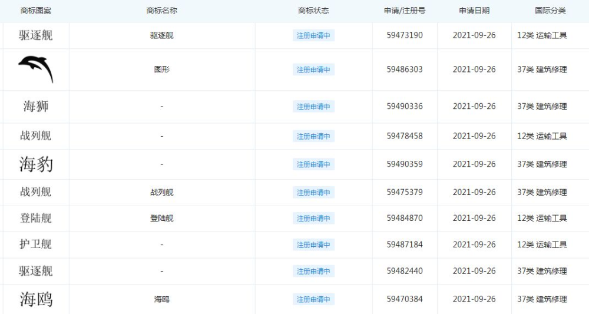Open the 登陆舰 trademark name link
The width and height of the screenshot is (589, 314).
(162, 218)
